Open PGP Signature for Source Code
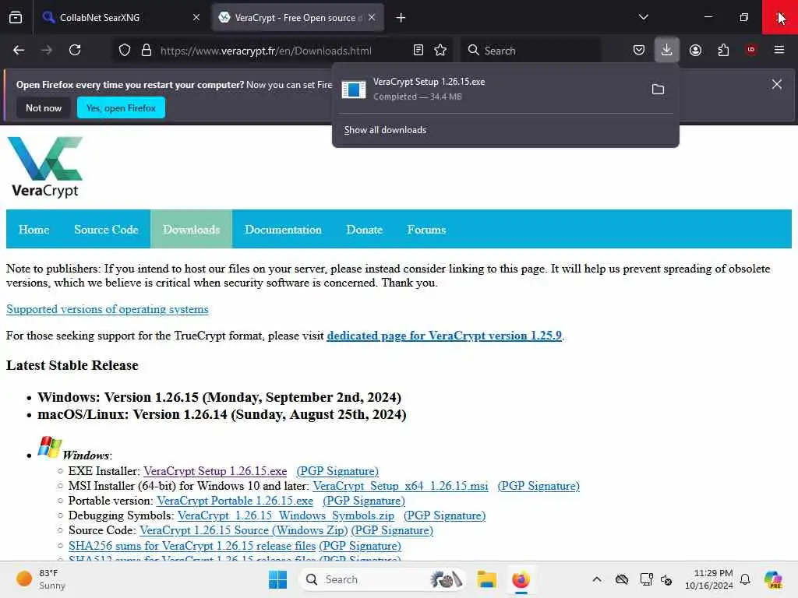The image size is (798, 598). (x=392, y=530)
